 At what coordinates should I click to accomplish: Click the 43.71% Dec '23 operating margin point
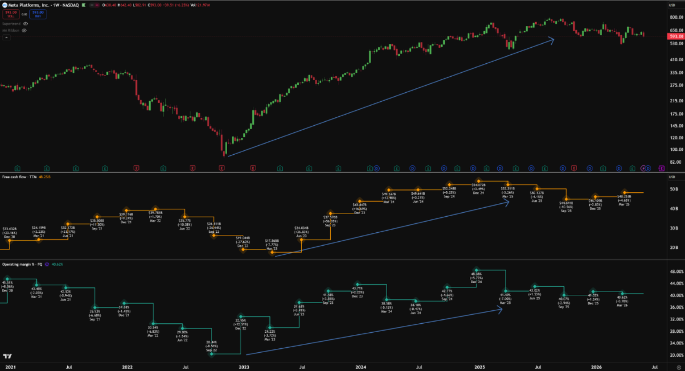357,284
